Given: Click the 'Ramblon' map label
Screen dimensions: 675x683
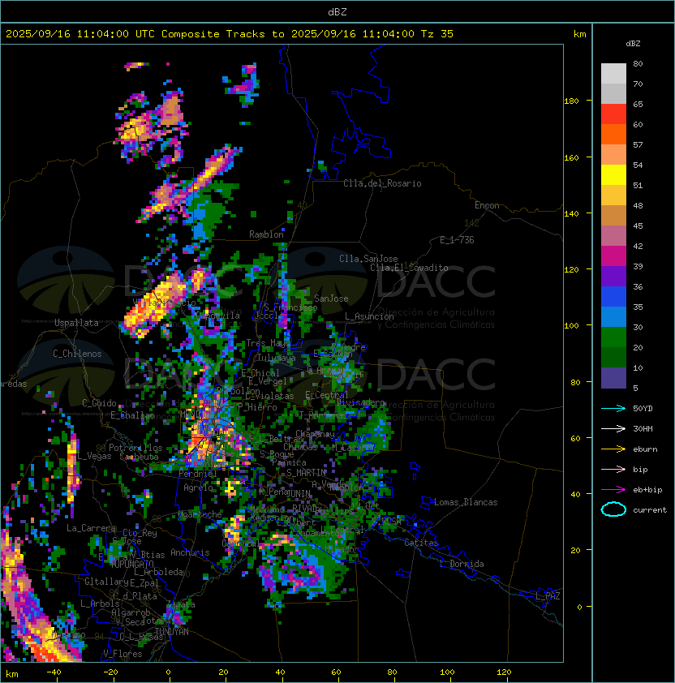Looking at the screenshot, I should (x=266, y=234).
